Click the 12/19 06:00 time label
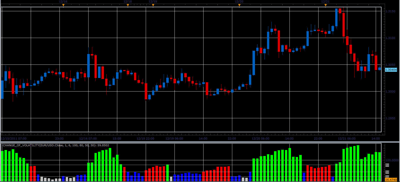 click(x=174, y=138)
